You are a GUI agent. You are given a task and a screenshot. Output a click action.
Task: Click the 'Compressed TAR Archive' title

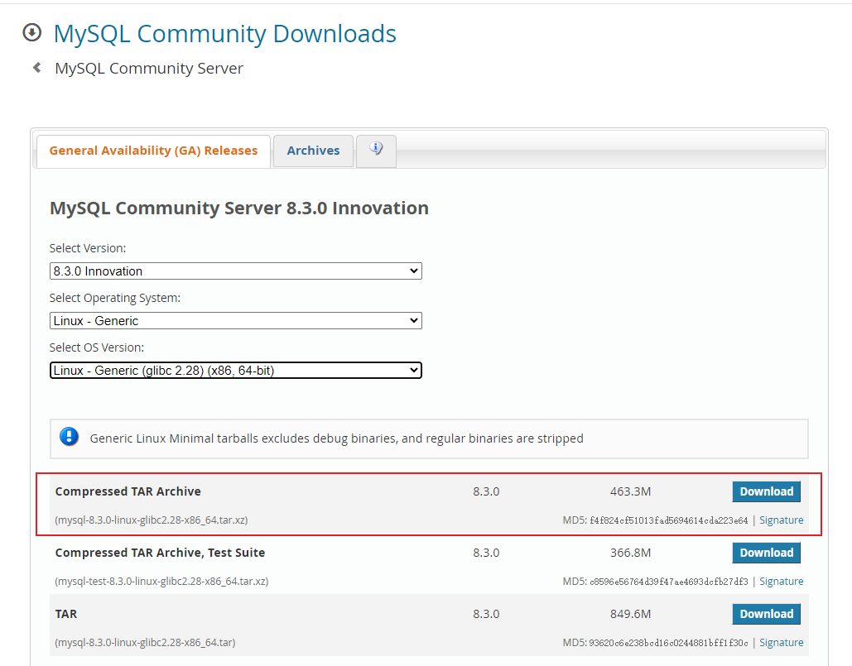128,491
